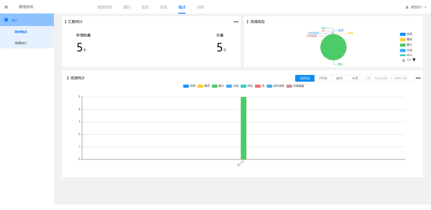Click the green pie chart slice
Image resolution: width=431 pixels, height=210 pixels.
333,47
